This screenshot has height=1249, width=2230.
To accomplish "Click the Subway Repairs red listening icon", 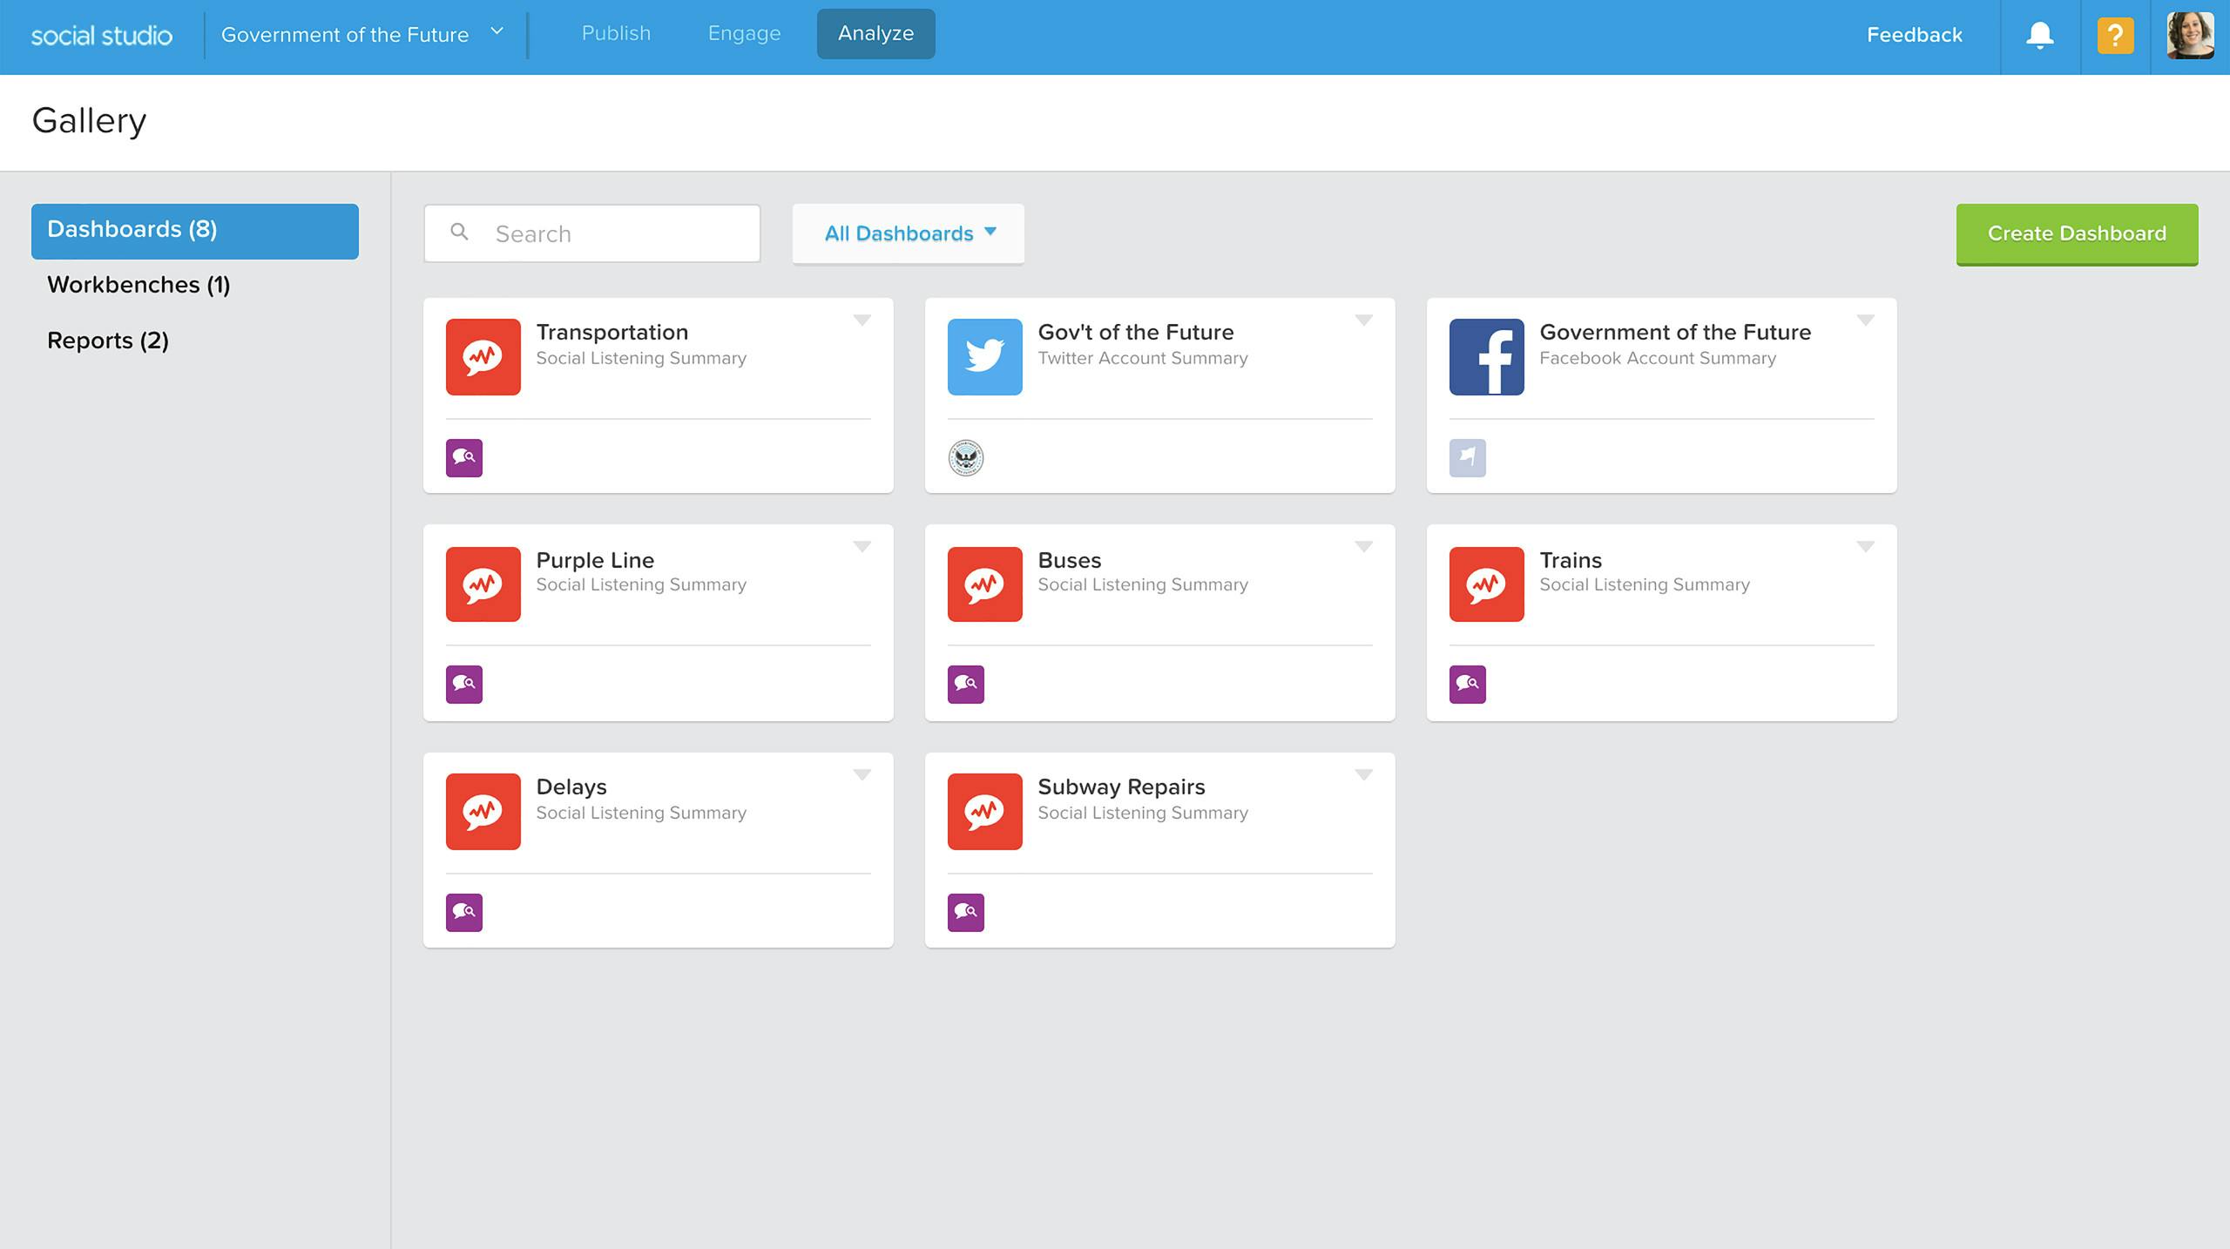I will tap(985, 812).
